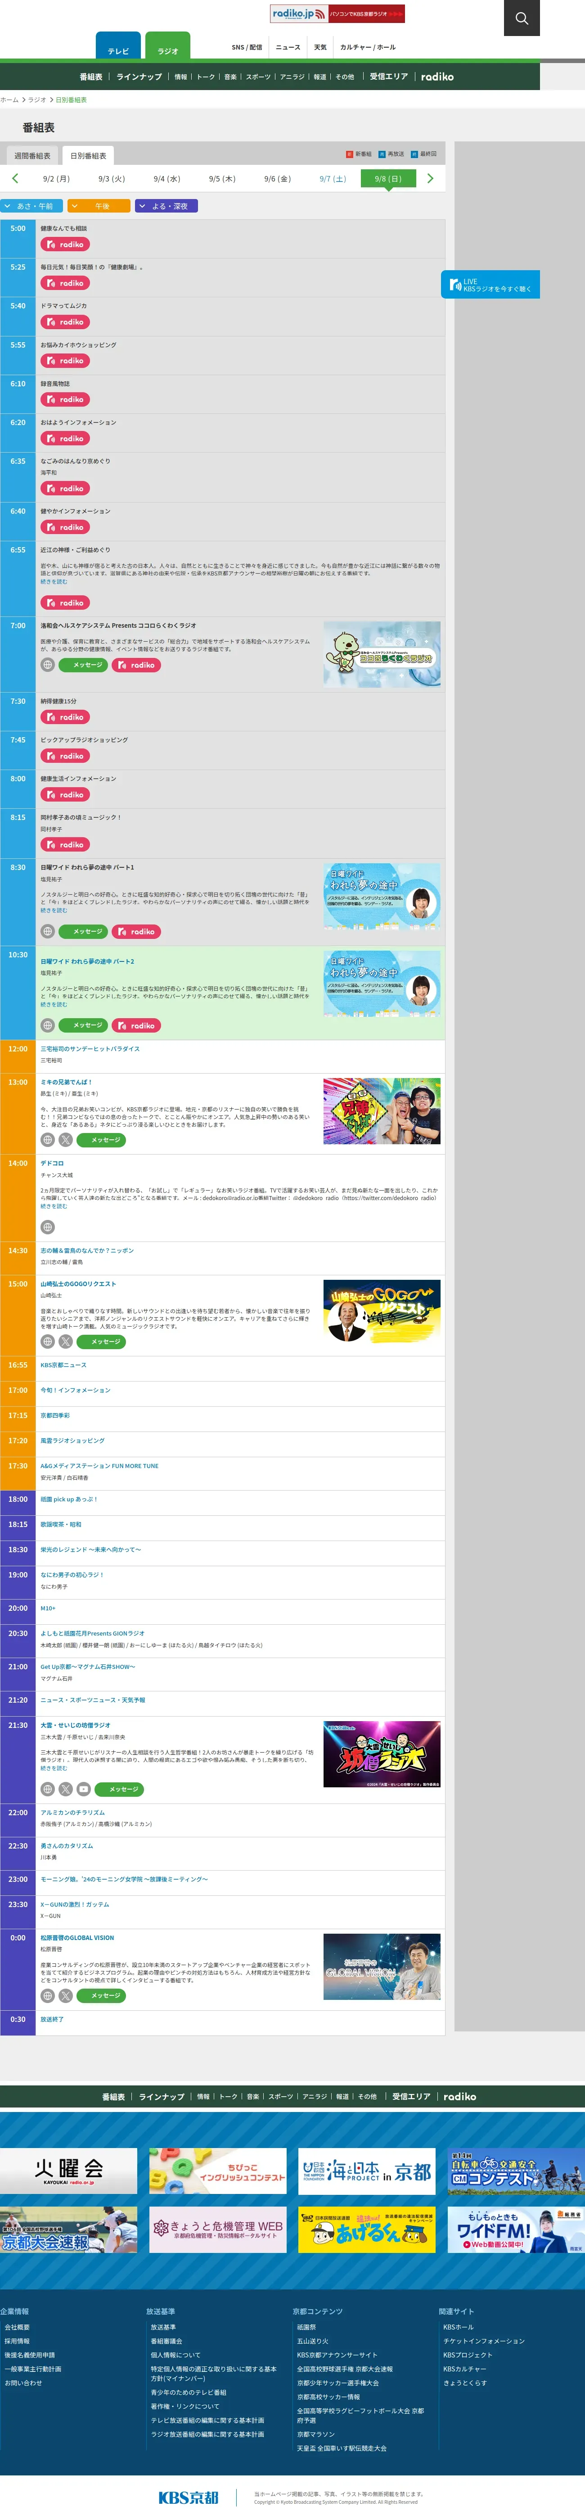Open 三宅裕司のサンデーヒットパラダイス program link
This screenshot has width=585, height=2520.
[90, 1049]
